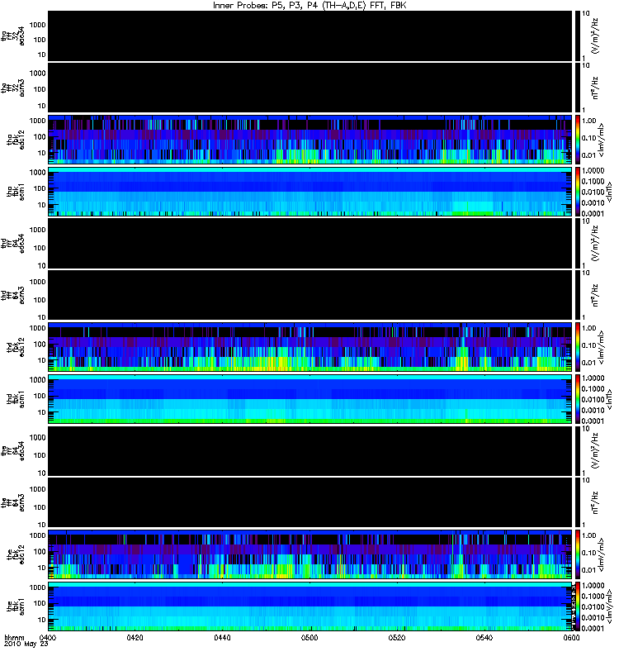Click inside the thd fbk scm1 spectrogram
619x661 pixels.
310,399
